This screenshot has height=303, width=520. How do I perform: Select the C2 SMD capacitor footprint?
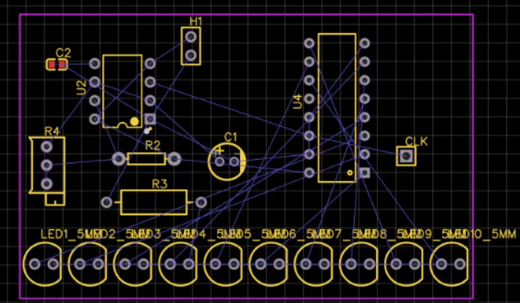tap(57, 64)
